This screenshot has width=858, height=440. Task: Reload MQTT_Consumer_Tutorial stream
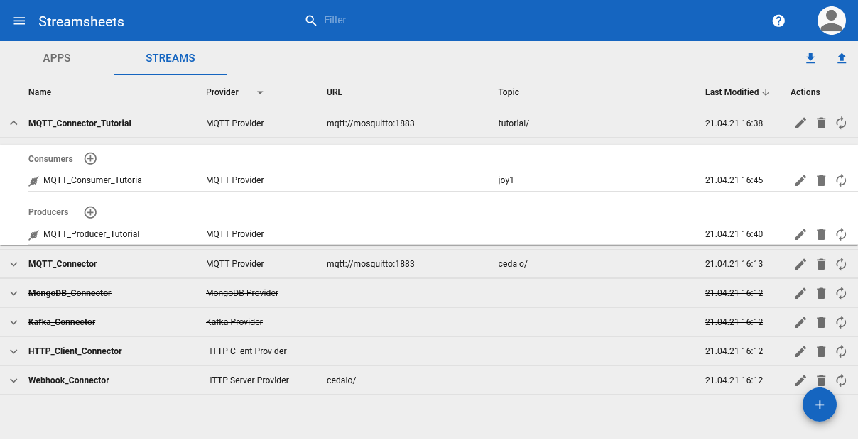pos(841,181)
